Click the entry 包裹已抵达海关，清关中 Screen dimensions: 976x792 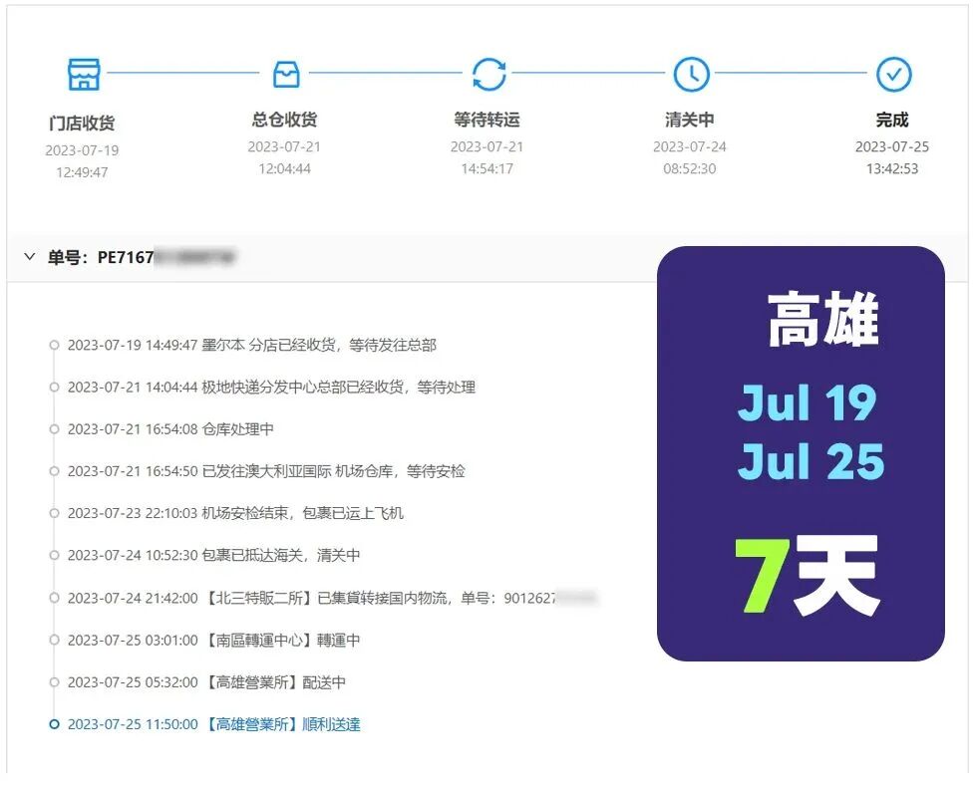point(213,555)
